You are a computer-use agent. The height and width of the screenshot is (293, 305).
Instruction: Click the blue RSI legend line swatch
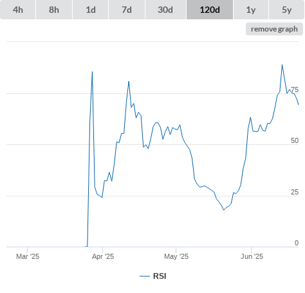coord(145,276)
